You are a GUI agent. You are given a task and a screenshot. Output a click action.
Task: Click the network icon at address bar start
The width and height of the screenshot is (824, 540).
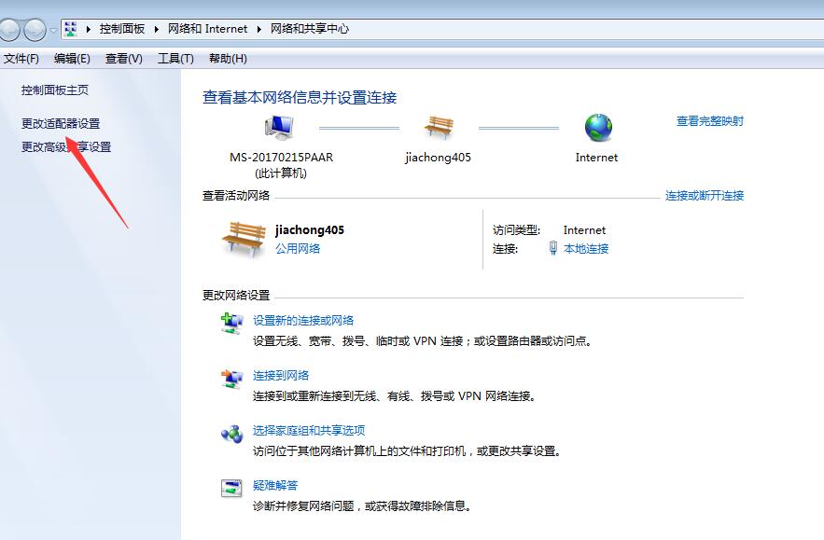[x=69, y=29]
